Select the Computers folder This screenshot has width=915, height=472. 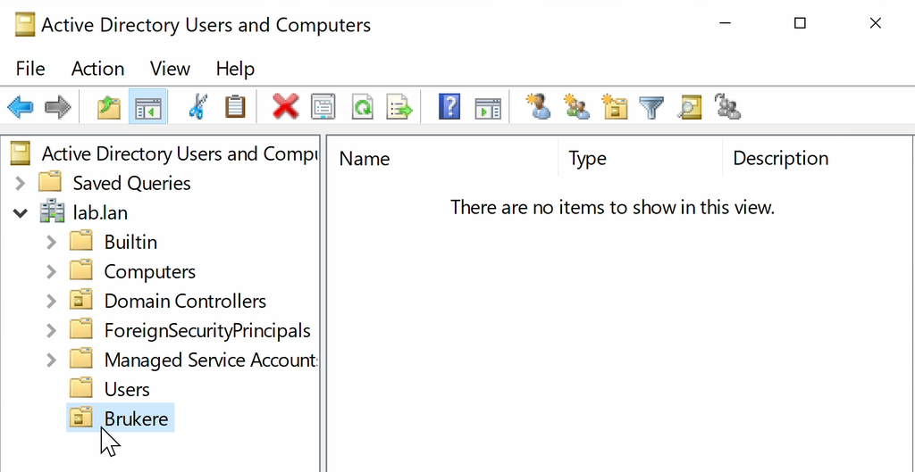tap(149, 271)
